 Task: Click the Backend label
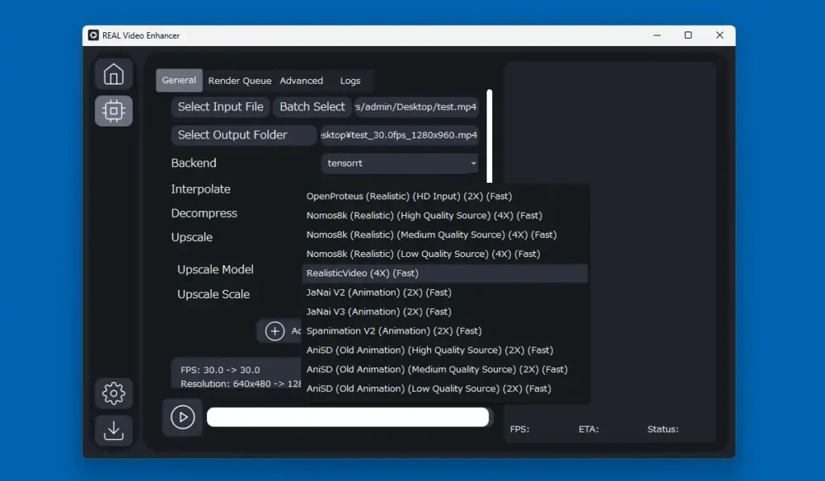pyautogui.click(x=193, y=163)
